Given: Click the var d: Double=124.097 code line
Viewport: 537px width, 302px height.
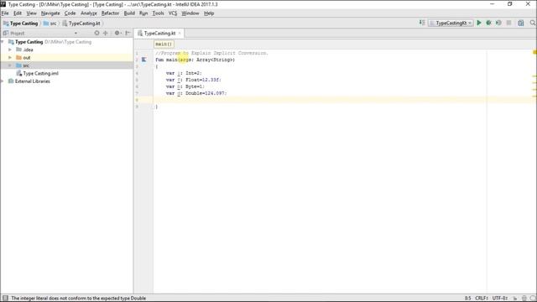Looking at the screenshot, I should click(196, 93).
